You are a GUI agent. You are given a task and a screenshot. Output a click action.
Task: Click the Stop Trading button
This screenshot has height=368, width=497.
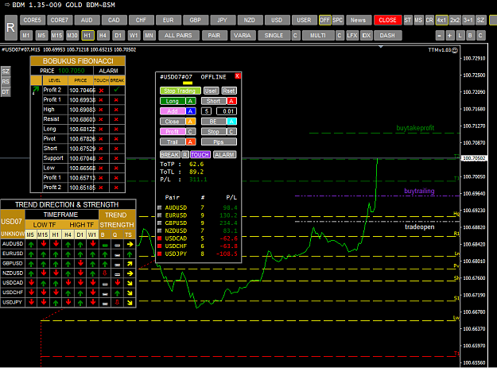[x=180, y=91]
